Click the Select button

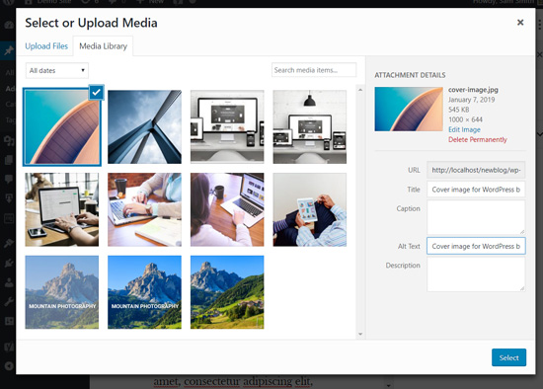click(508, 357)
